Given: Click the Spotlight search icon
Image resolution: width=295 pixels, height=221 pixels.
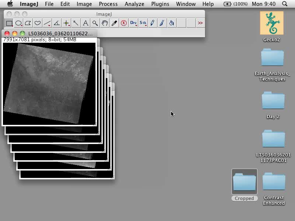Looking at the screenshot, I should pos(285,4).
